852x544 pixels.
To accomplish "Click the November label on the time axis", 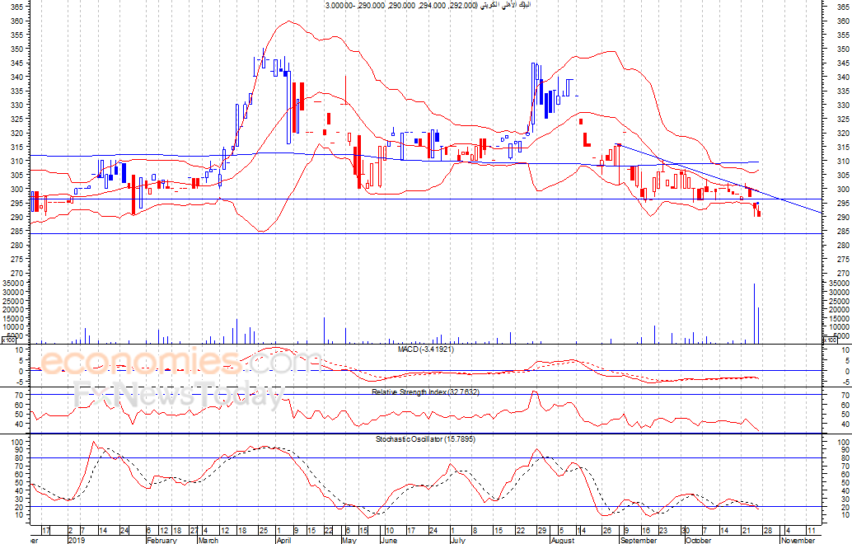I will (797, 541).
